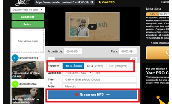Image resolution: width=172 pixels, height=104 pixels.
Task: Edit the Title field Gabriel Elias
Action: [x=100, y=80]
